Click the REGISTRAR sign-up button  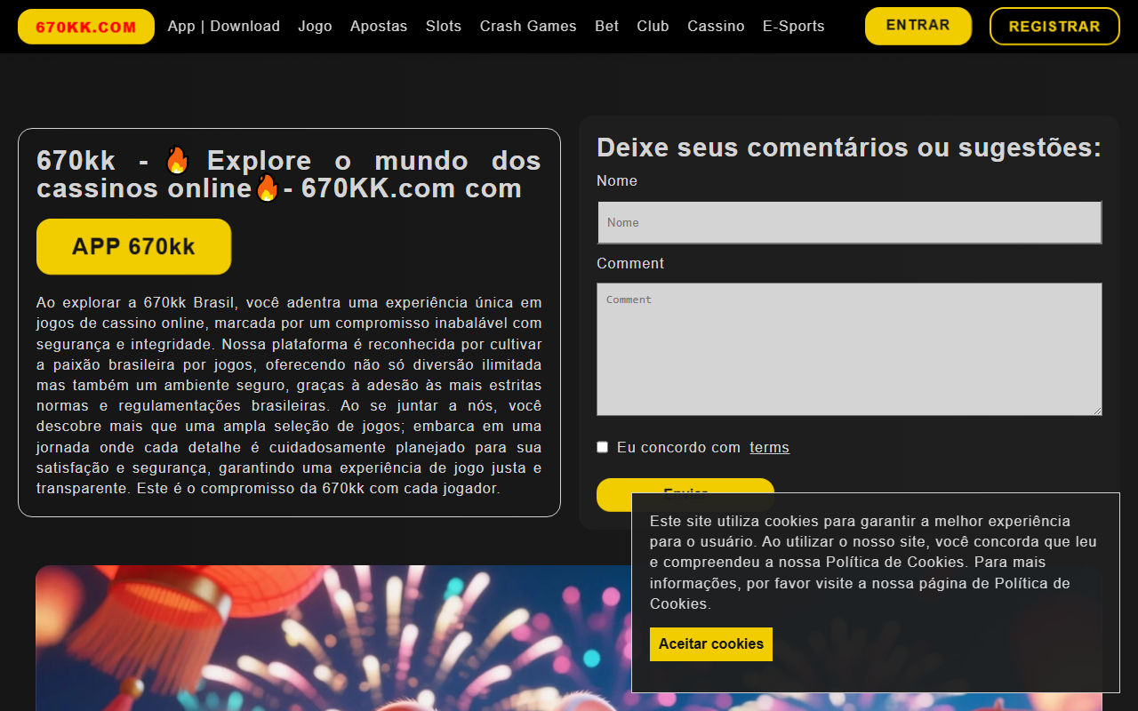coord(1054,27)
